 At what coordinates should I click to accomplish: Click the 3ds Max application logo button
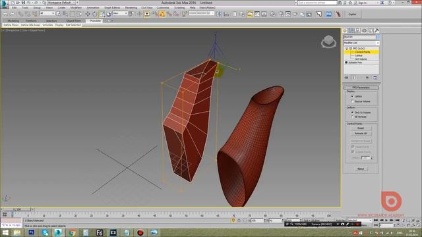click(x=4, y=4)
